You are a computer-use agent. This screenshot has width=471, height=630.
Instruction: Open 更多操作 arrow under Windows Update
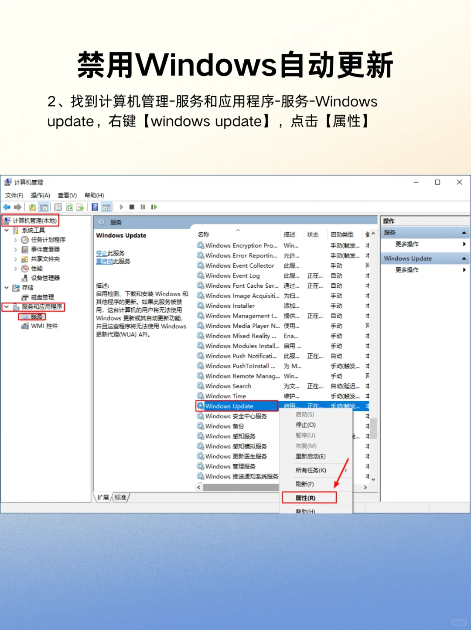(x=464, y=270)
